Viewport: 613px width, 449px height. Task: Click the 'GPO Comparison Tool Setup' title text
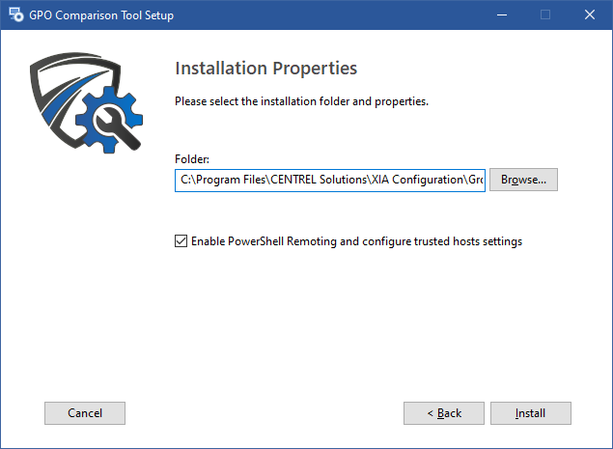[101, 15]
